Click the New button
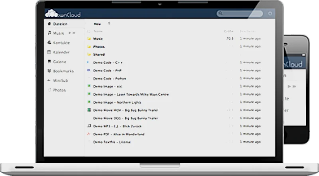The height and width of the screenshot is (176, 319). coord(97,24)
